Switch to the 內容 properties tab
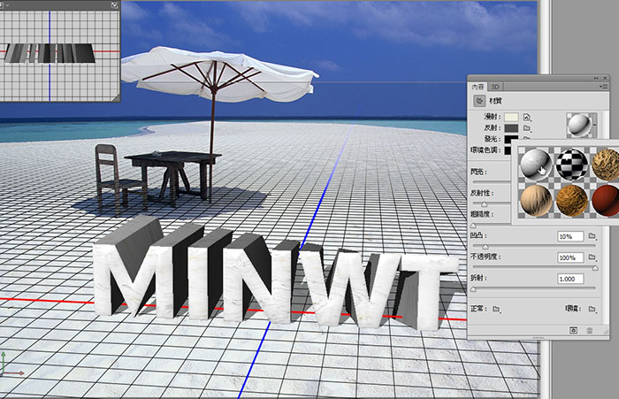This screenshot has height=399, width=619. (x=478, y=87)
